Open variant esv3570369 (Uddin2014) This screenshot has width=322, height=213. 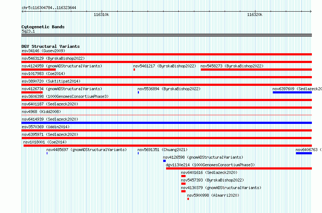pyautogui.click(x=46, y=127)
